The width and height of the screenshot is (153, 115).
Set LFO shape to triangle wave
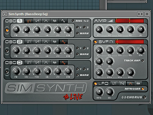click(130, 84)
